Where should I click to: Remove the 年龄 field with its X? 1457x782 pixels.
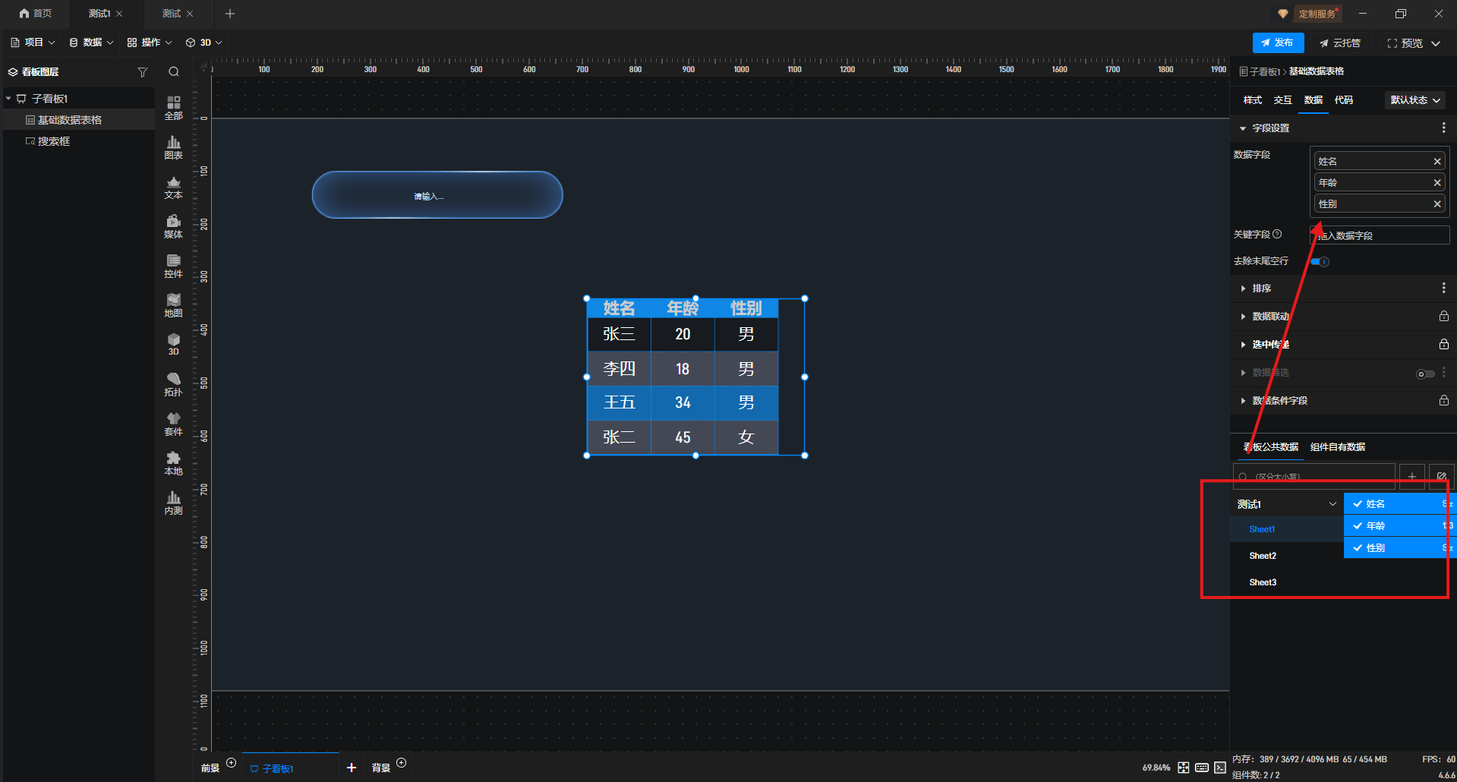coord(1437,183)
